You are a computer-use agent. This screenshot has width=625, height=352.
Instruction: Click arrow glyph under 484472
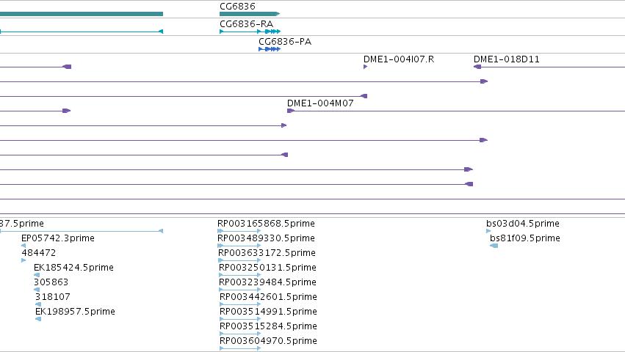24,260
